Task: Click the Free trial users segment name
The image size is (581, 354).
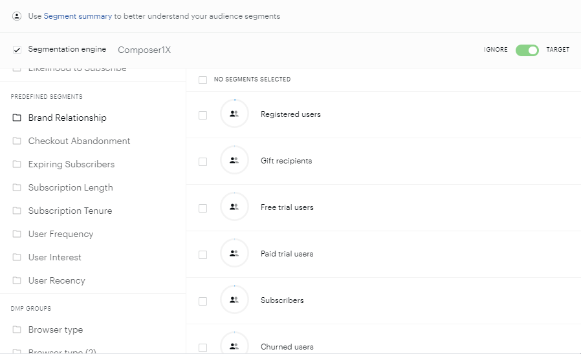Action: 287,207
